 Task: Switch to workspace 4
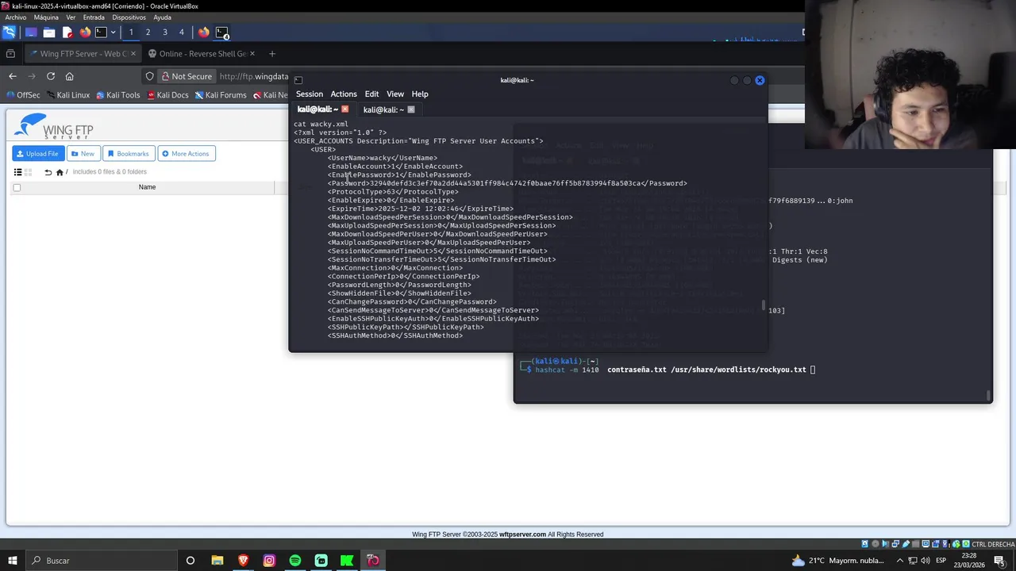pyautogui.click(x=181, y=33)
